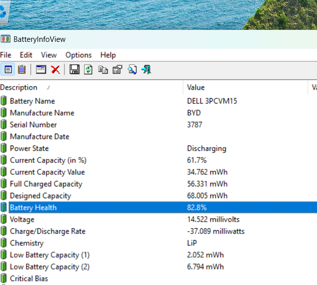Click the red X delete toolbar icon
The width and height of the screenshot is (317, 285).
(55, 70)
